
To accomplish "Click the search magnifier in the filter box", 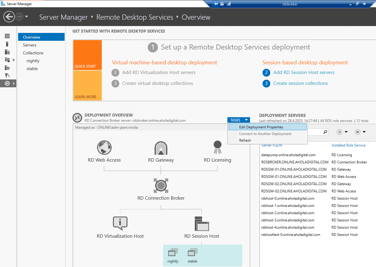I will [x=325, y=132].
